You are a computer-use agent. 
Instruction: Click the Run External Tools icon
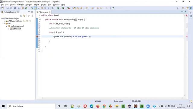coord(68,8)
